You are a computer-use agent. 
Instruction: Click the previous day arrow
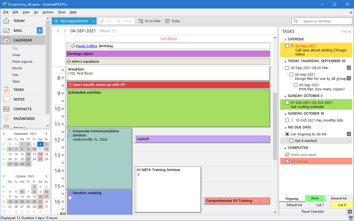(x=58, y=31)
